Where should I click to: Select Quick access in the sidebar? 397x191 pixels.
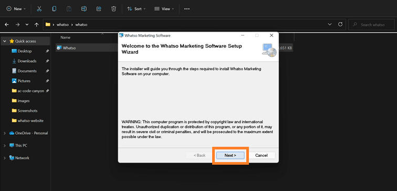click(x=25, y=41)
